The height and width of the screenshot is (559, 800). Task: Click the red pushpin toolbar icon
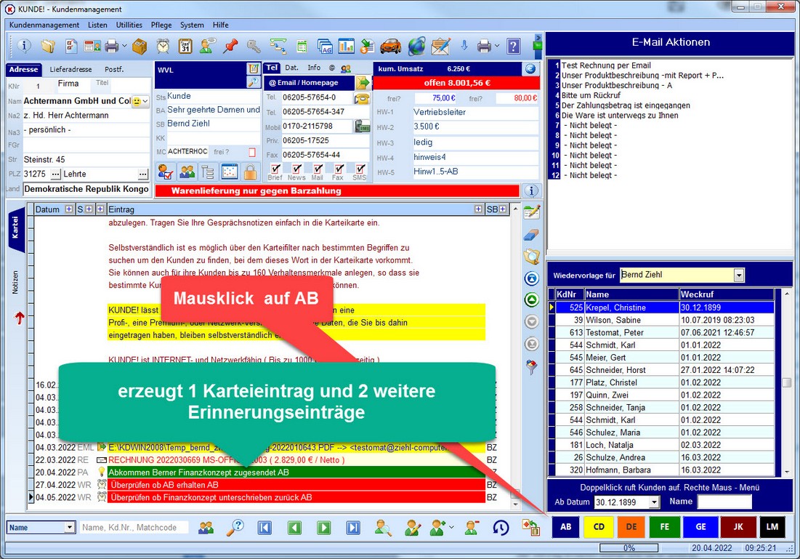click(230, 47)
